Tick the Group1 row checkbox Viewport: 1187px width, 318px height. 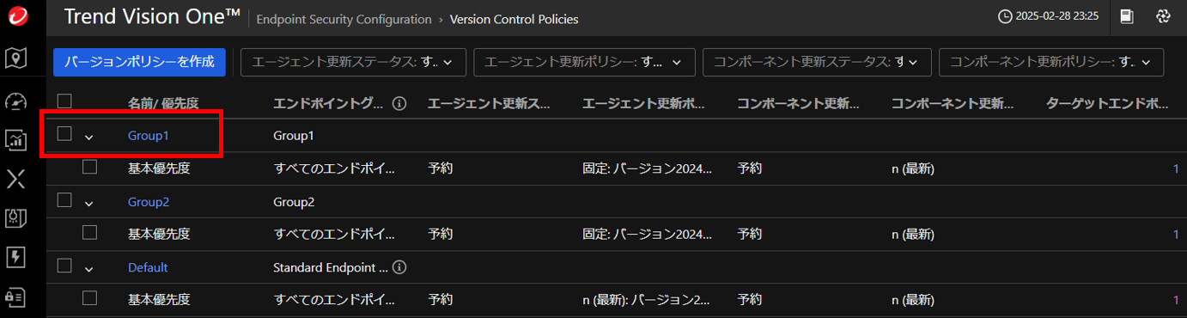pos(64,133)
